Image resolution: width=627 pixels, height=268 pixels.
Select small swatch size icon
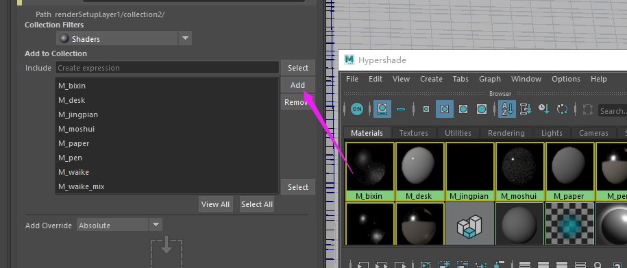click(x=426, y=109)
